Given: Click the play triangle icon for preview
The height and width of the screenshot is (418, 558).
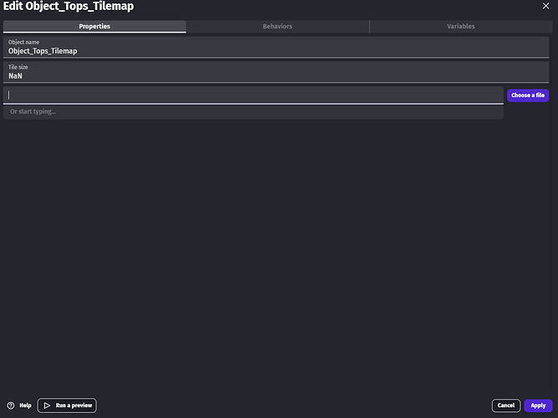Looking at the screenshot, I should [47, 405].
